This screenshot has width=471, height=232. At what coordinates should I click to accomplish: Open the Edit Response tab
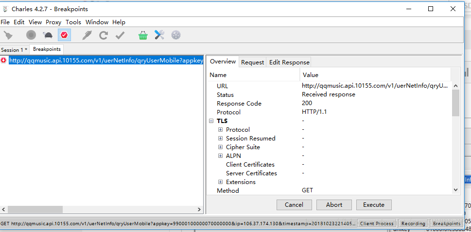(289, 62)
